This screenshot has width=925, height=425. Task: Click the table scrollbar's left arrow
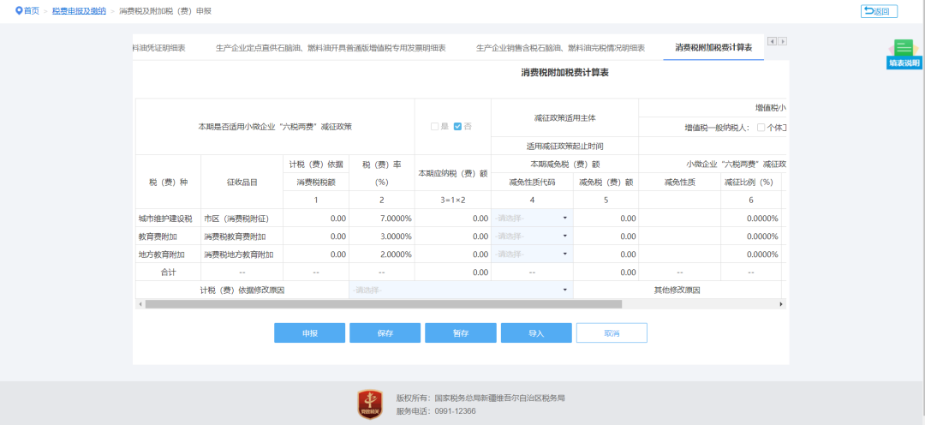[x=140, y=304]
